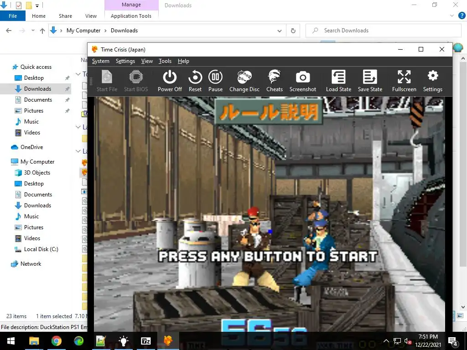Open recent locations dropdown arrow
This screenshot has width=467, height=350.
33,31
